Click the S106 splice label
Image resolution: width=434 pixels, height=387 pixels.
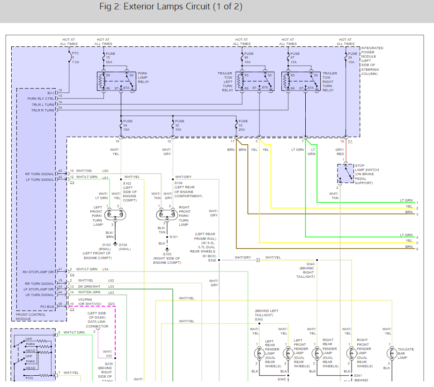178,183
